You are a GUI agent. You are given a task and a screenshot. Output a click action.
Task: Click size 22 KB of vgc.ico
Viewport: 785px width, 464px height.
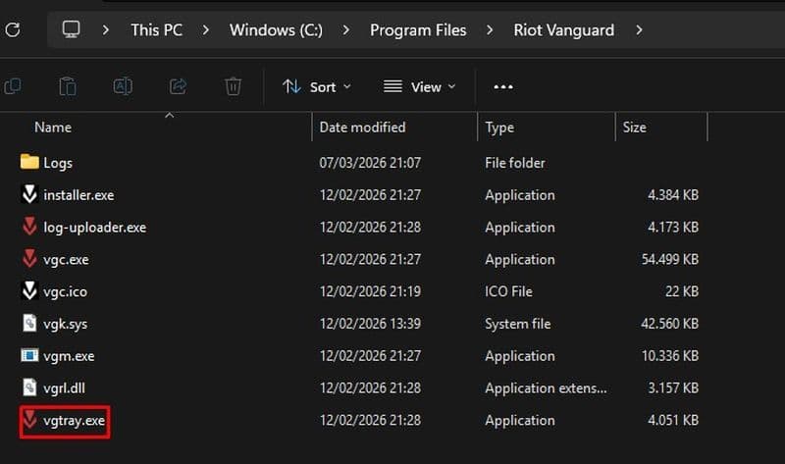(x=681, y=291)
